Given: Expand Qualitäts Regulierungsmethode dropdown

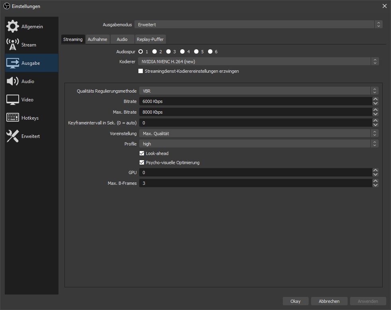Looking at the screenshot, I should click(x=259, y=91).
